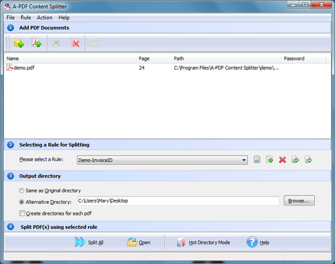Click the Add PDF file icon

point(36,43)
